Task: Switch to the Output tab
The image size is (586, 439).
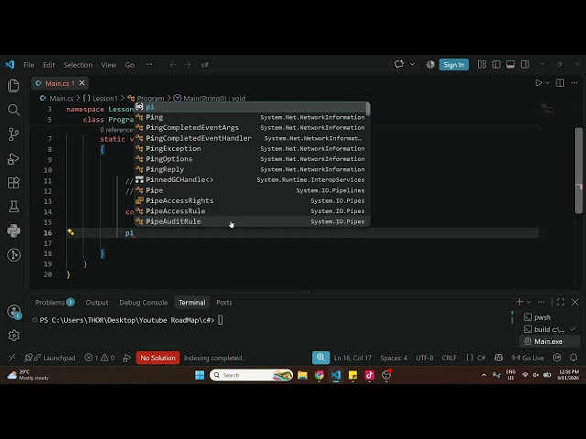Action: pyautogui.click(x=97, y=303)
